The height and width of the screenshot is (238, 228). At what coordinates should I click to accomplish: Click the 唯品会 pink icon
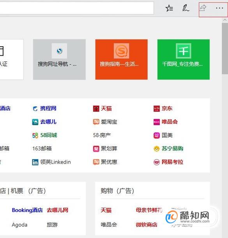(x=157, y=122)
